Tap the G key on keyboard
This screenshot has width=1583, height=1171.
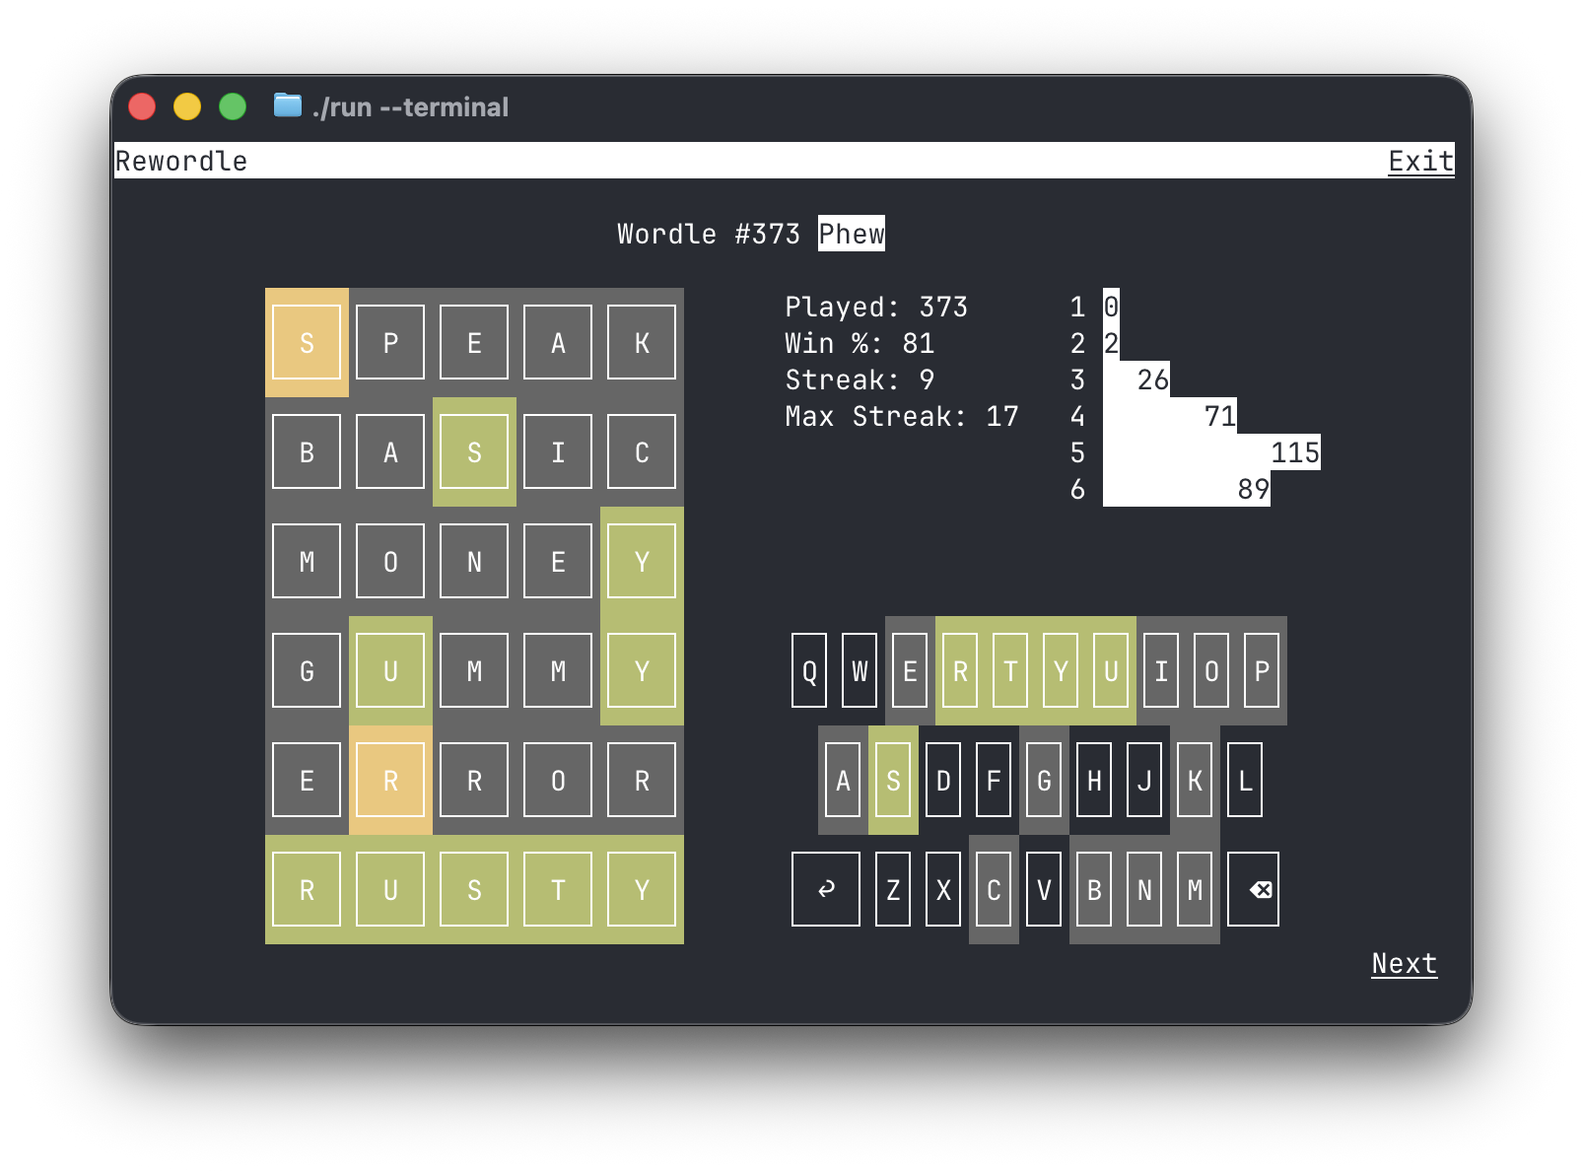click(1044, 780)
